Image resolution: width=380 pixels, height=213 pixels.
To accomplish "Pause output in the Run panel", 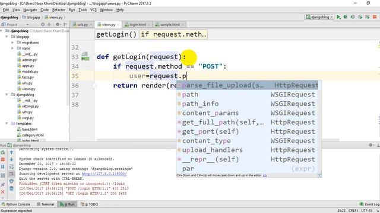I will (2, 167).
